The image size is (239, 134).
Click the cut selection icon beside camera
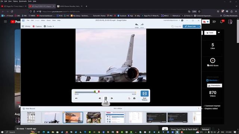coord(129,98)
